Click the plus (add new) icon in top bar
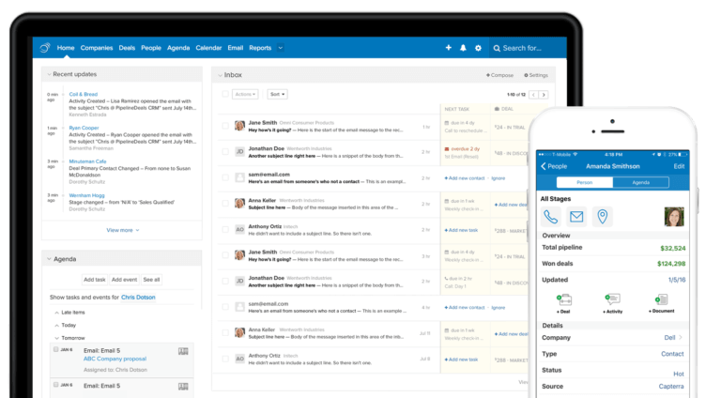This screenshot has height=398, width=721. point(448,48)
